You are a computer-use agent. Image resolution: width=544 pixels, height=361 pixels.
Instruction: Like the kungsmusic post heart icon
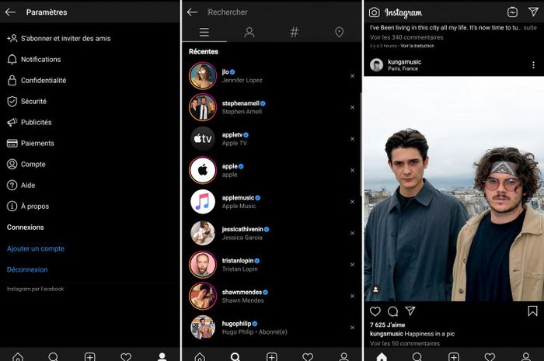(375, 311)
